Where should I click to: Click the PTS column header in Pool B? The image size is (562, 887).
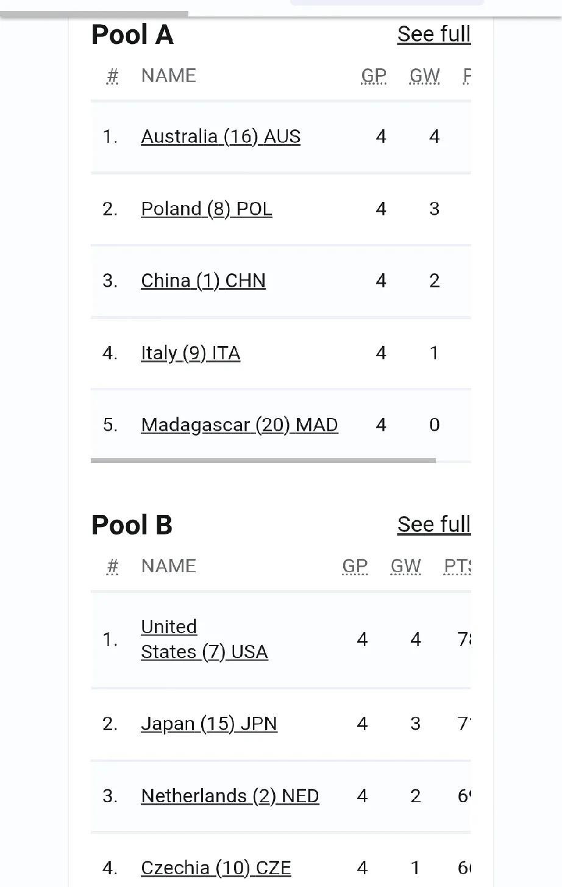coord(457,566)
